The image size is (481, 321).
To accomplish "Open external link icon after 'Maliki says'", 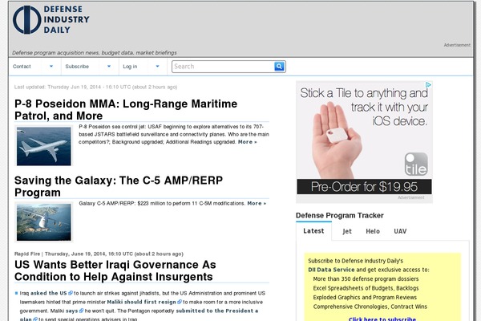I will point(81,311).
